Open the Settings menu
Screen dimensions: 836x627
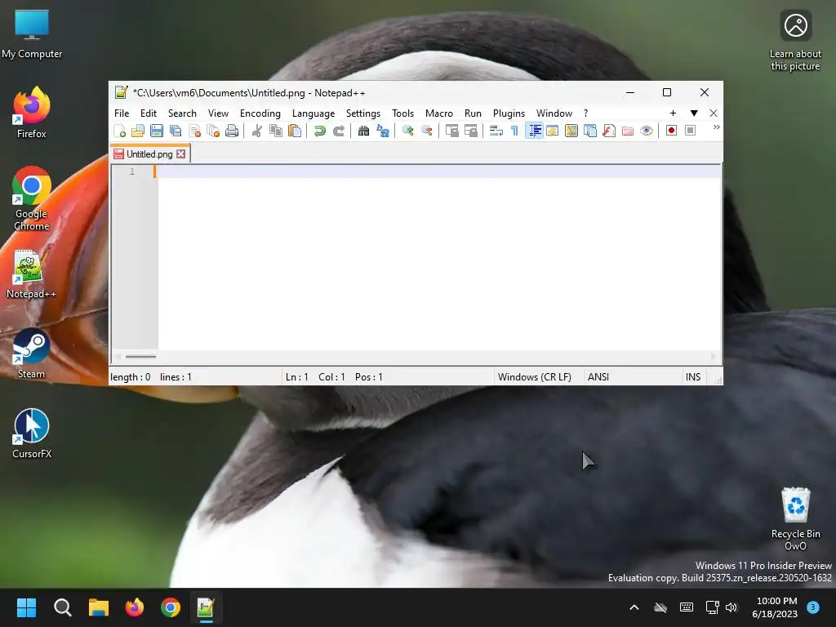[363, 113]
